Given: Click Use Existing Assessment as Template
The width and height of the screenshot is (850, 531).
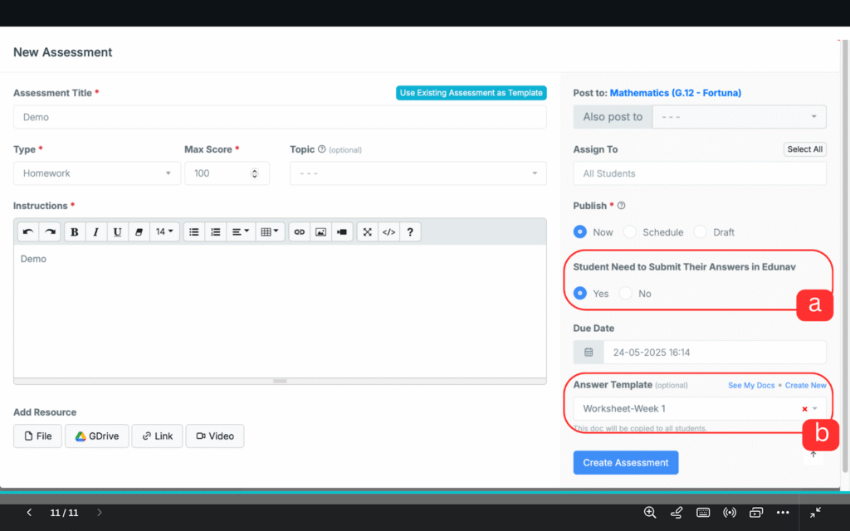Looking at the screenshot, I should pyautogui.click(x=471, y=93).
